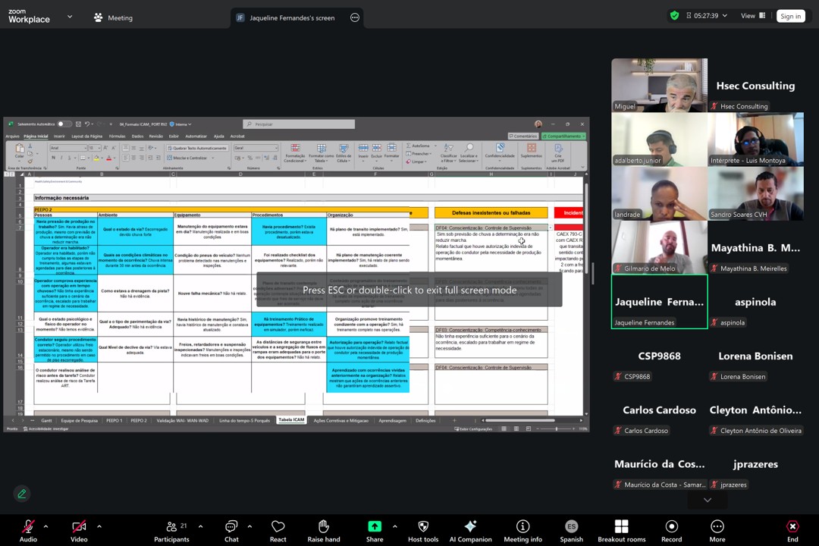Launch the AI Companion

pyautogui.click(x=470, y=527)
